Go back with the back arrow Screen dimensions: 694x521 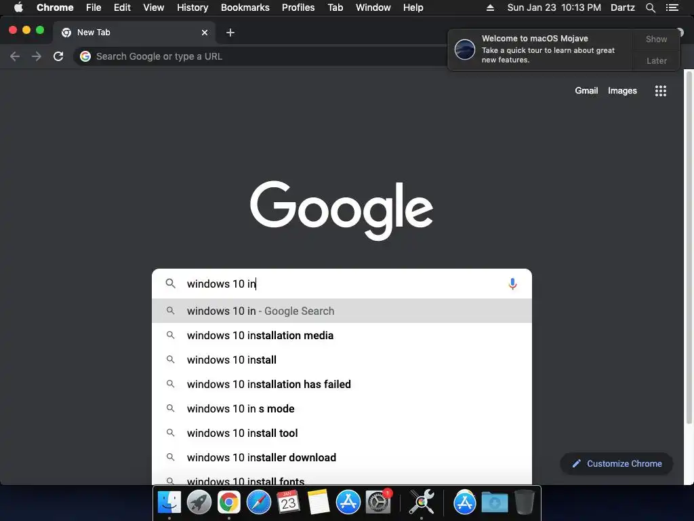[15, 56]
